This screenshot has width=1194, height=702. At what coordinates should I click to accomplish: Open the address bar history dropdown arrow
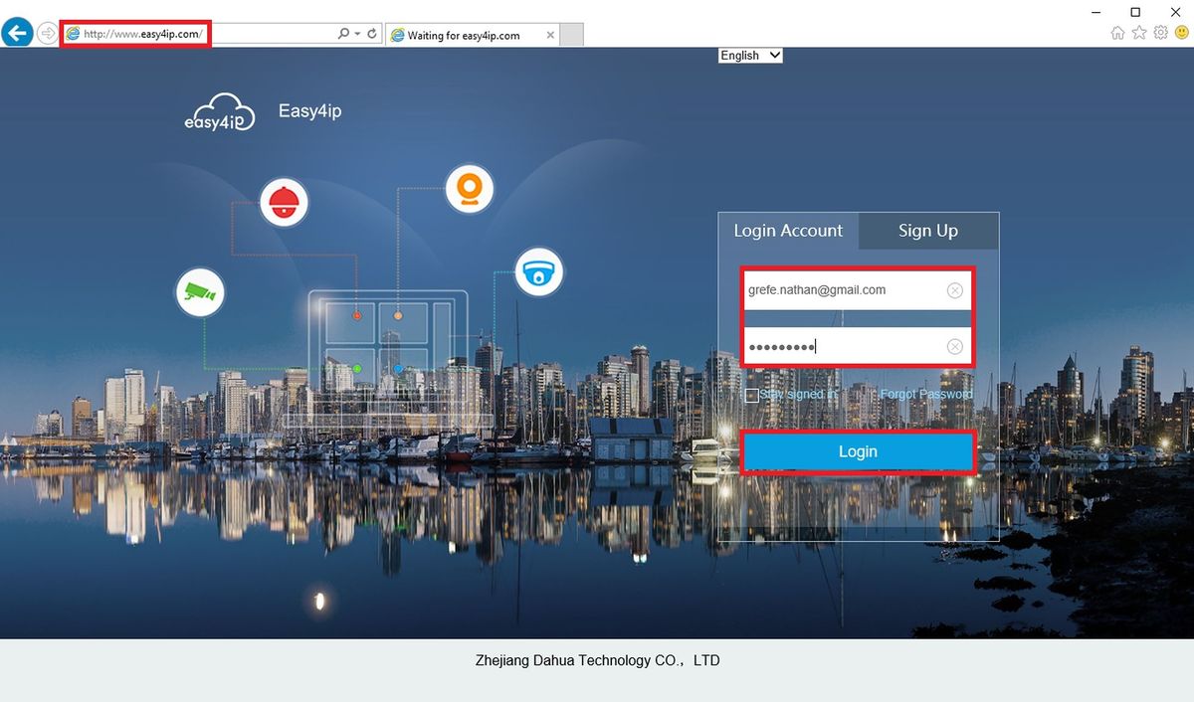pyautogui.click(x=358, y=34)
